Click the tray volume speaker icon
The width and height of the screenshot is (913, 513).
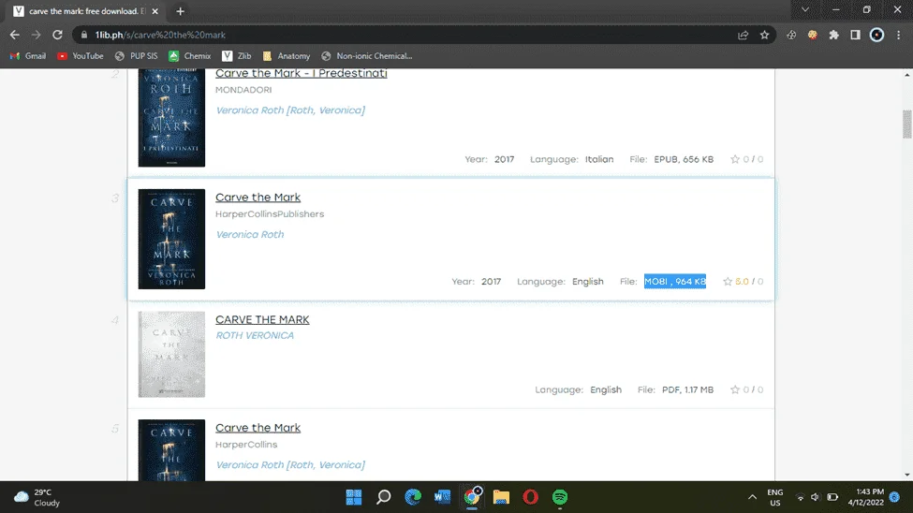click(x=816, y=497)
